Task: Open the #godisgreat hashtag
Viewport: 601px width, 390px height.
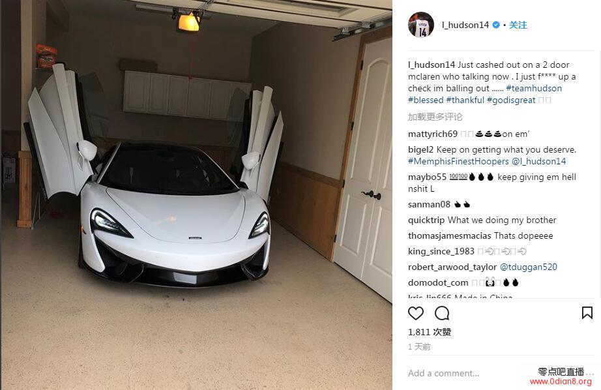Action: click(x=511, y=100)
